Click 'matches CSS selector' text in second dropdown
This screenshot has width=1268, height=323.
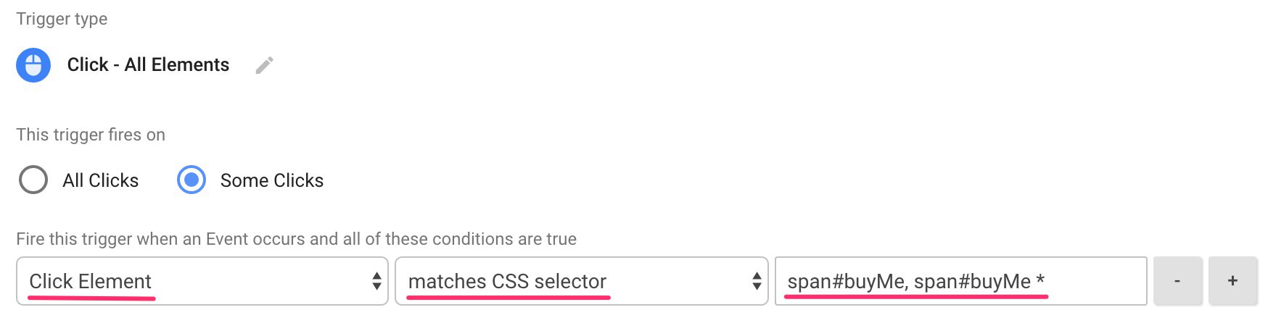pyautogui.click(x=507, y=281)
